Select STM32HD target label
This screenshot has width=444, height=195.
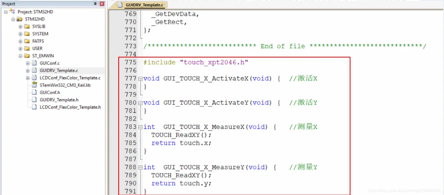click(x=35, y=19)
